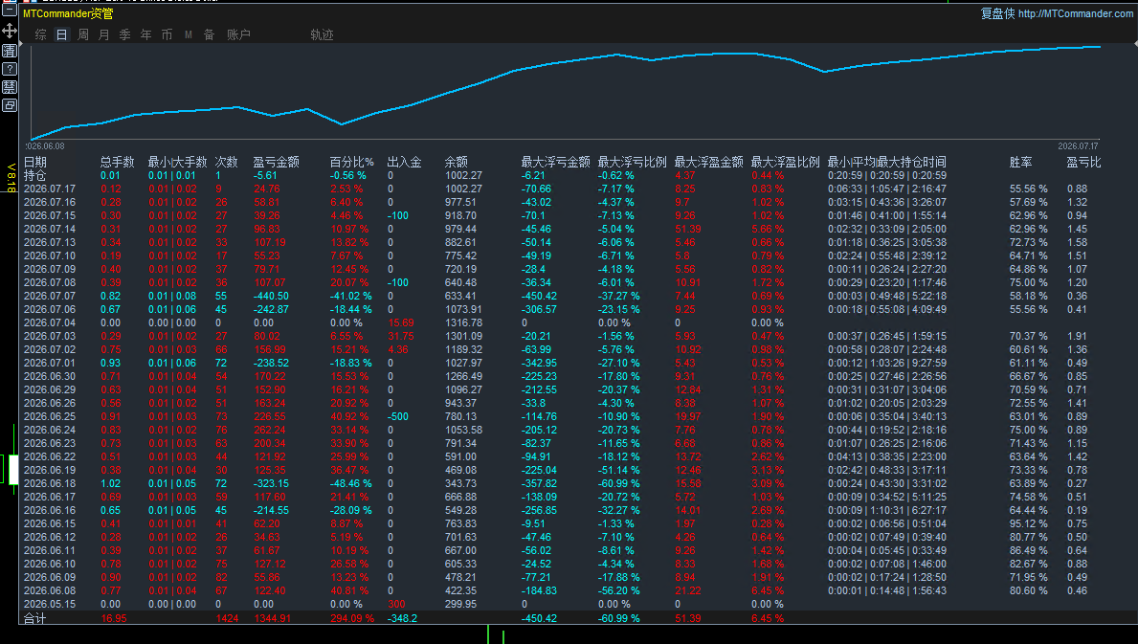Open the 币 currency tab
Viewport: 1138px width, 644px height.
(167, 34)
